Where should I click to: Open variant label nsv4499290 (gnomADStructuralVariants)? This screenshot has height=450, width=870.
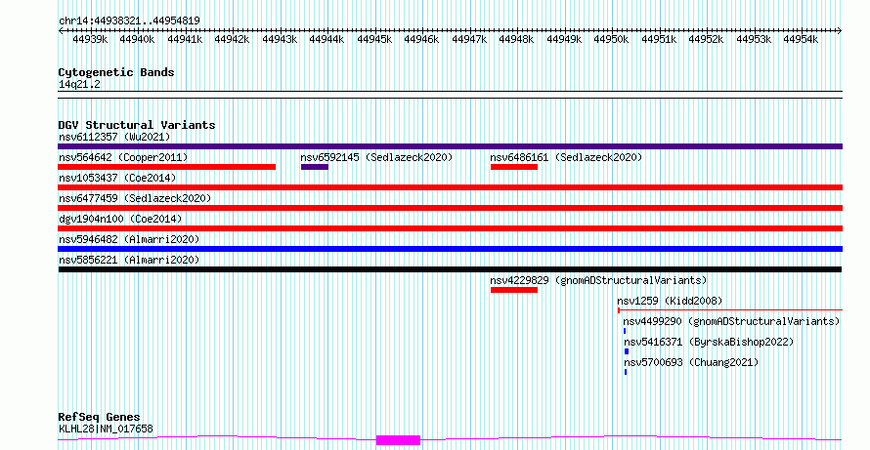(x=731, y=321)
